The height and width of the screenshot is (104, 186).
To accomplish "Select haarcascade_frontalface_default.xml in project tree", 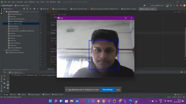I will [x=21, y=31].
